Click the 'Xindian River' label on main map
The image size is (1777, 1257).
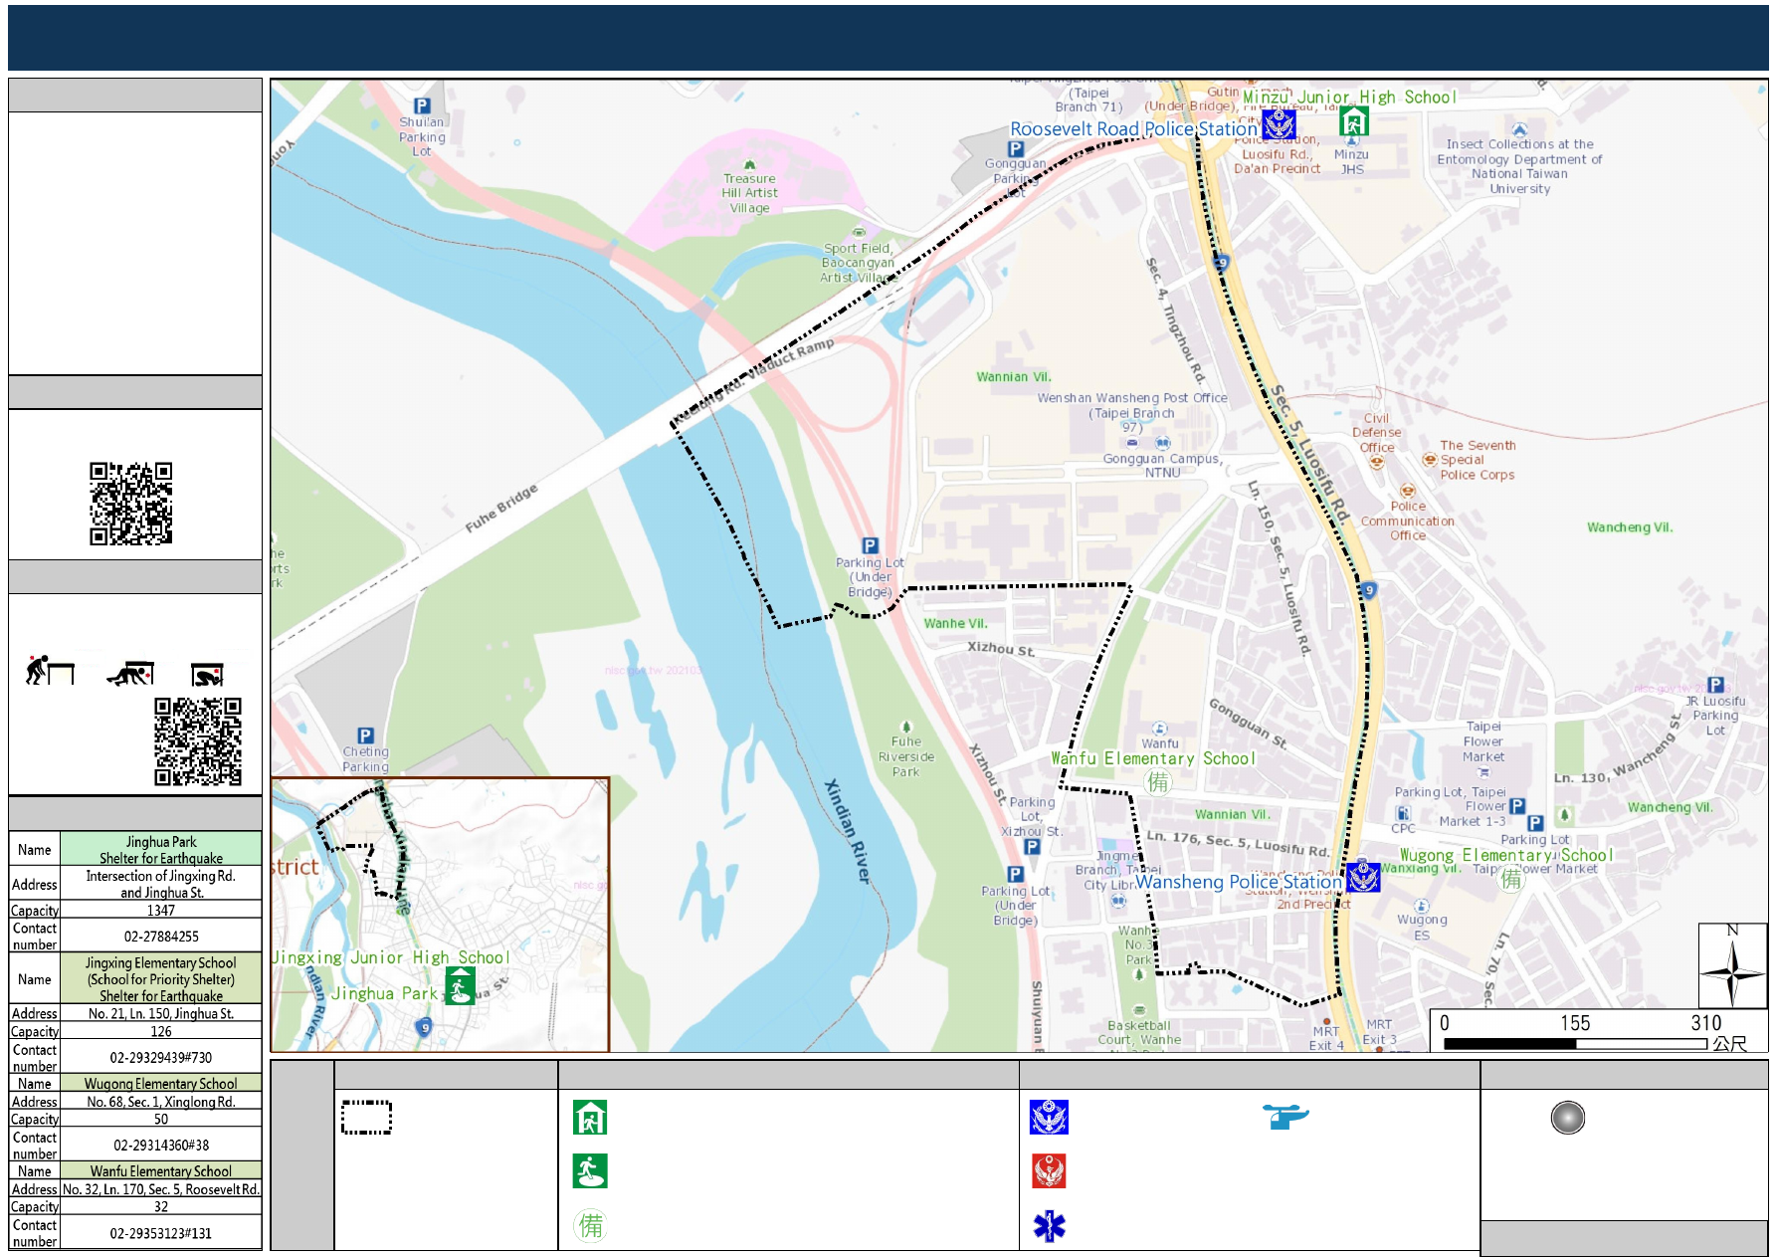pyautogui.click(x=849, y=831)
